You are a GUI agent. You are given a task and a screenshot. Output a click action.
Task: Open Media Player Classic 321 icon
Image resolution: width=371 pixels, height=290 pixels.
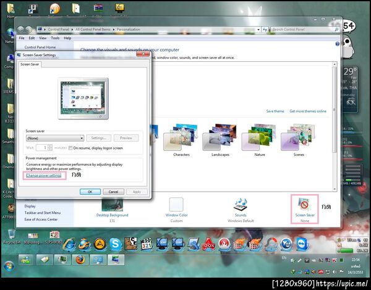[x=147, y=244]
